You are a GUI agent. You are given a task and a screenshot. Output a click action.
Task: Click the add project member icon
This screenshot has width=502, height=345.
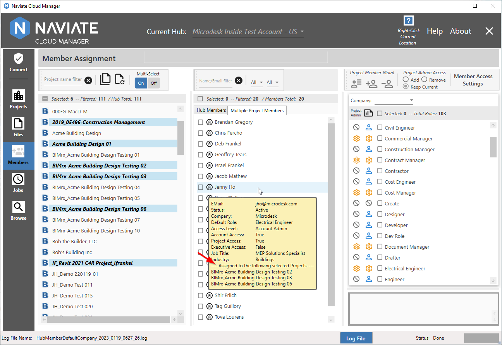click(371, 83)
